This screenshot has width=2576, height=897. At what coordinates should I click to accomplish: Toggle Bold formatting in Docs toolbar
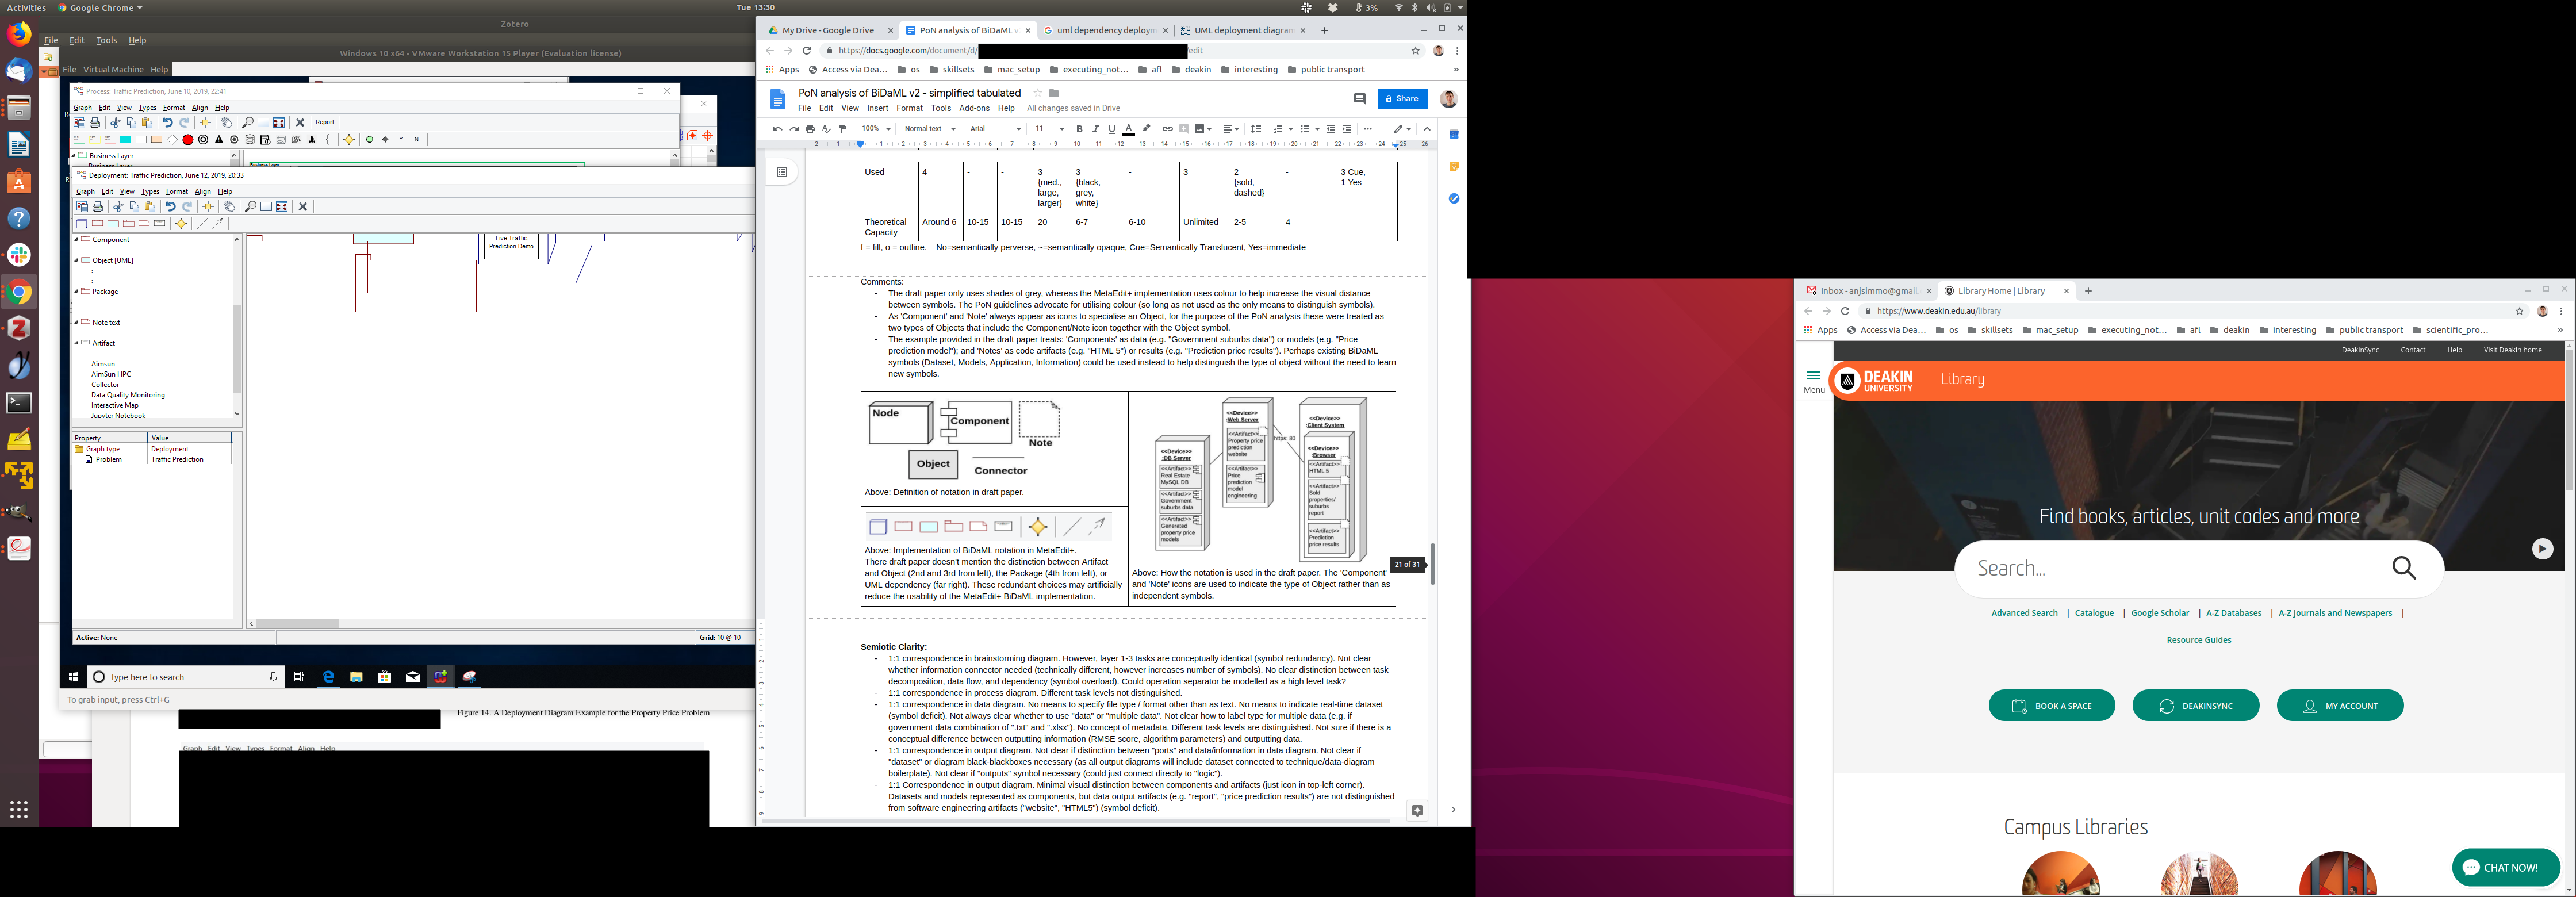pyautogui.click(x=1079, y=129)
